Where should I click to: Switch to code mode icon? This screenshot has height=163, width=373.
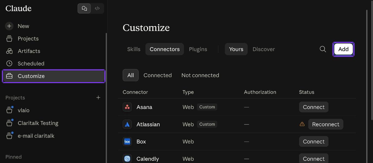tap(97, 8)
